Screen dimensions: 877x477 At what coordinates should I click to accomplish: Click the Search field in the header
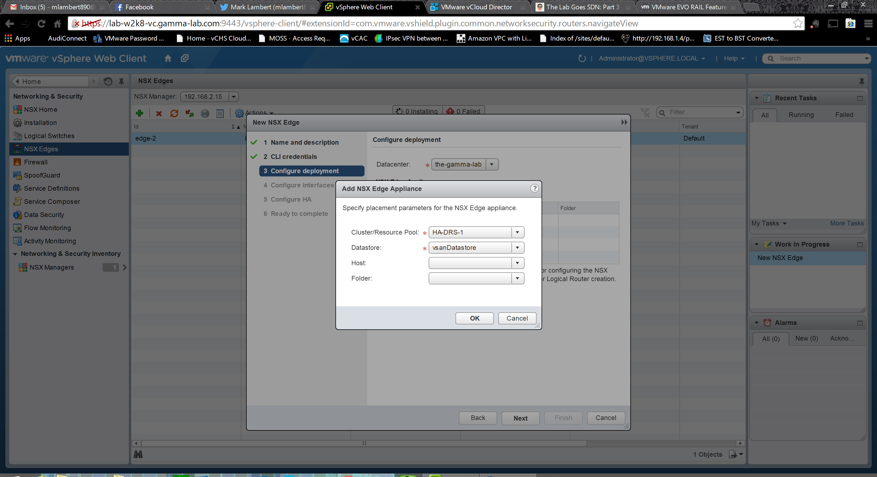point(821,59)
